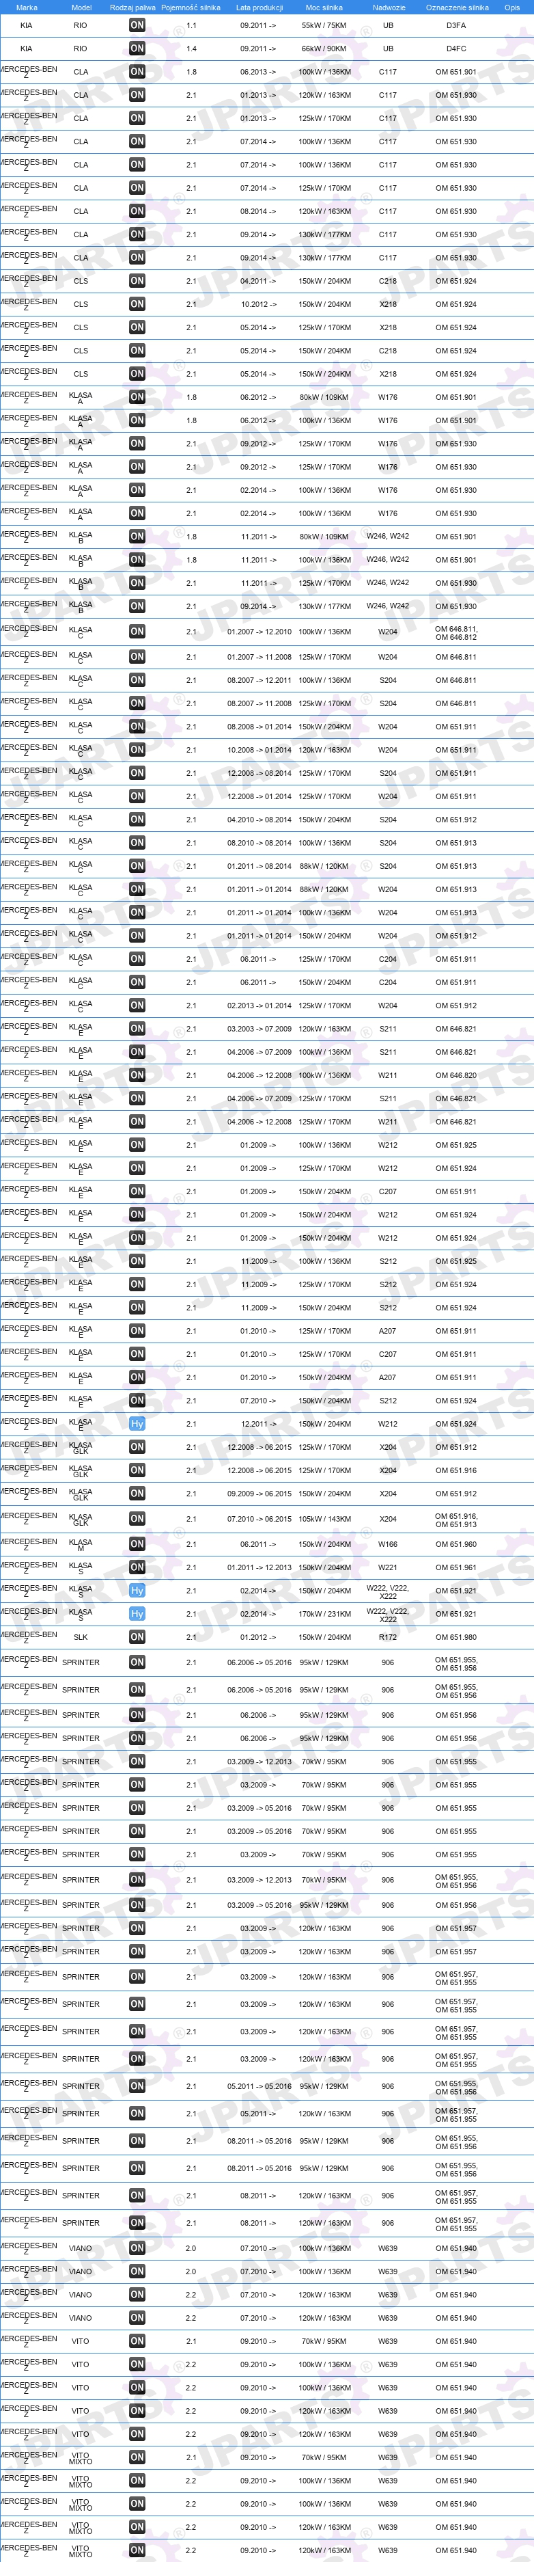The image size is (534, 2562).
Task: Click the Marka column header
Action: pos(27,7)
